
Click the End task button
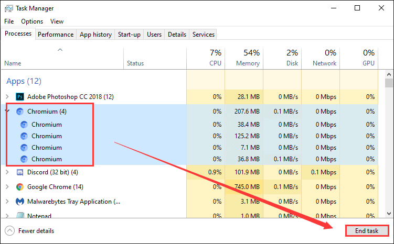(367, 231)
